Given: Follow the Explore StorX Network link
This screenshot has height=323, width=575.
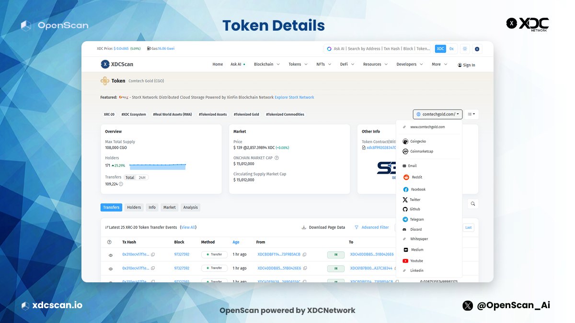Looking at the screenshot, I should (x=294, y=97).
